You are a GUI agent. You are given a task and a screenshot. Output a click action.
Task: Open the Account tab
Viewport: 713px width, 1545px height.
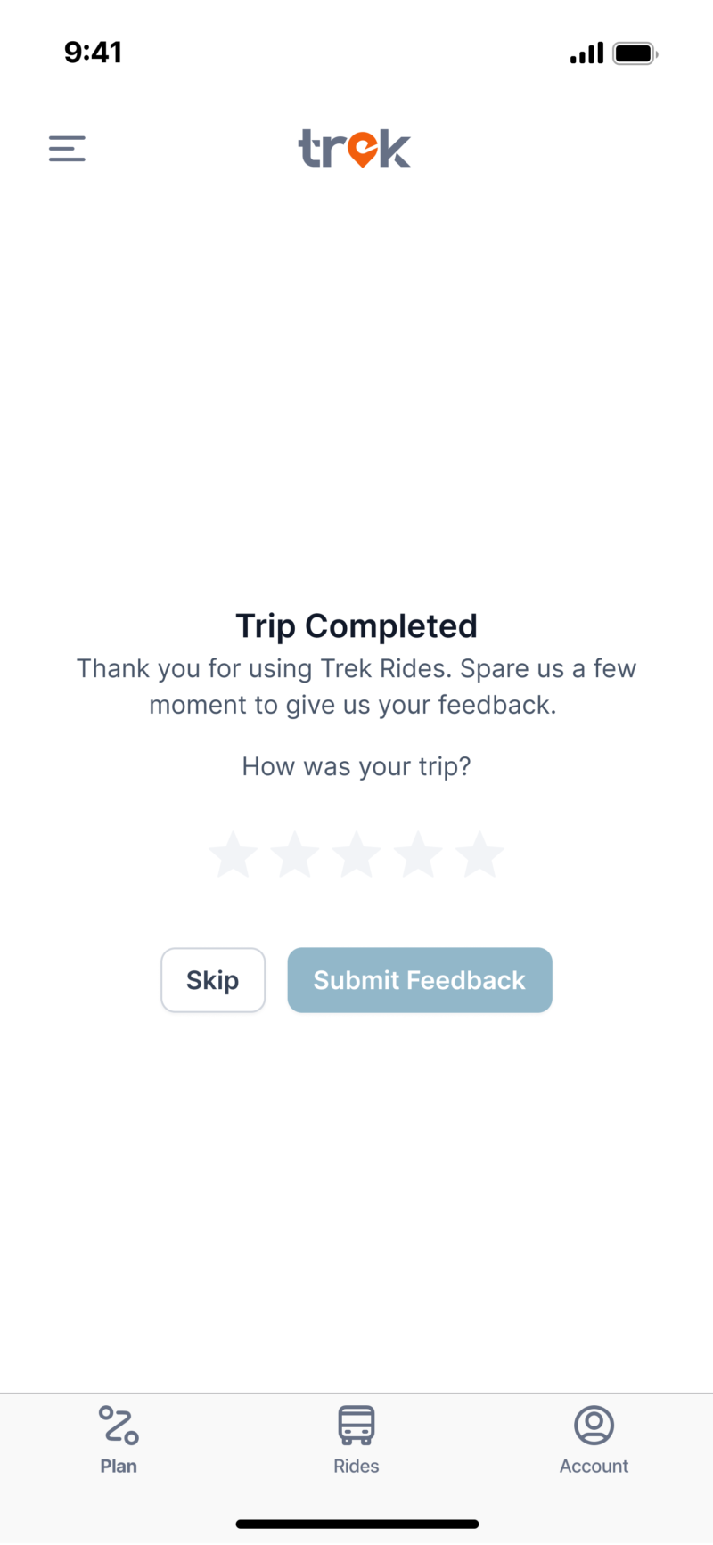[x=594, y=1438]
